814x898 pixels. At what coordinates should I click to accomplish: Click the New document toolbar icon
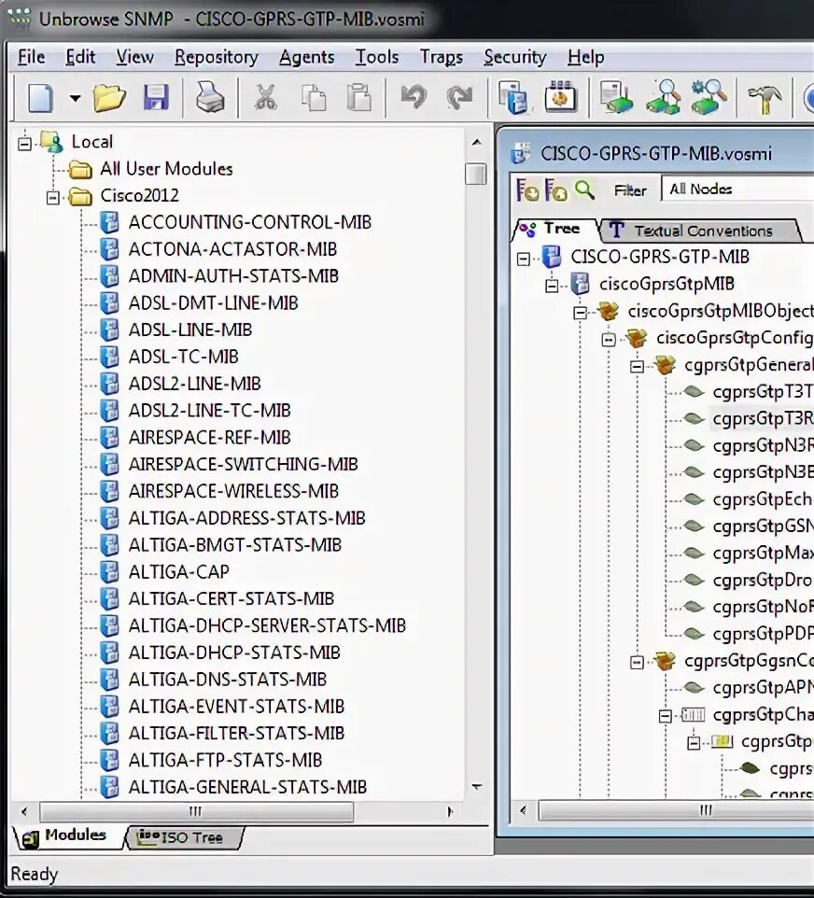point(41,98)
